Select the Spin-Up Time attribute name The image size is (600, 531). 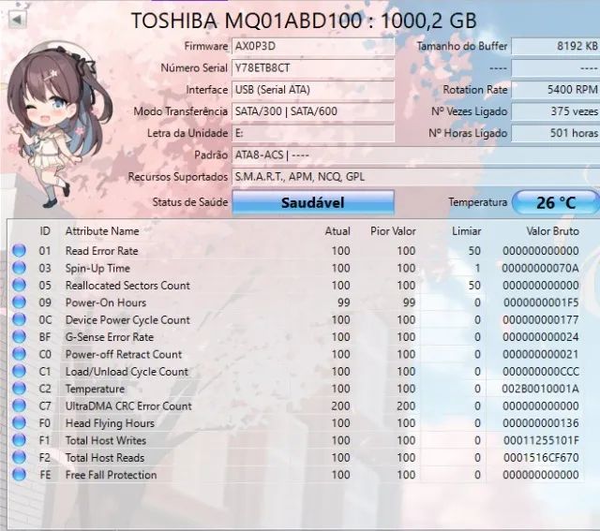click(97, 269)
